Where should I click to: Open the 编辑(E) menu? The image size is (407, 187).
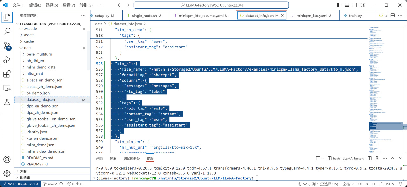click(35, 5)
